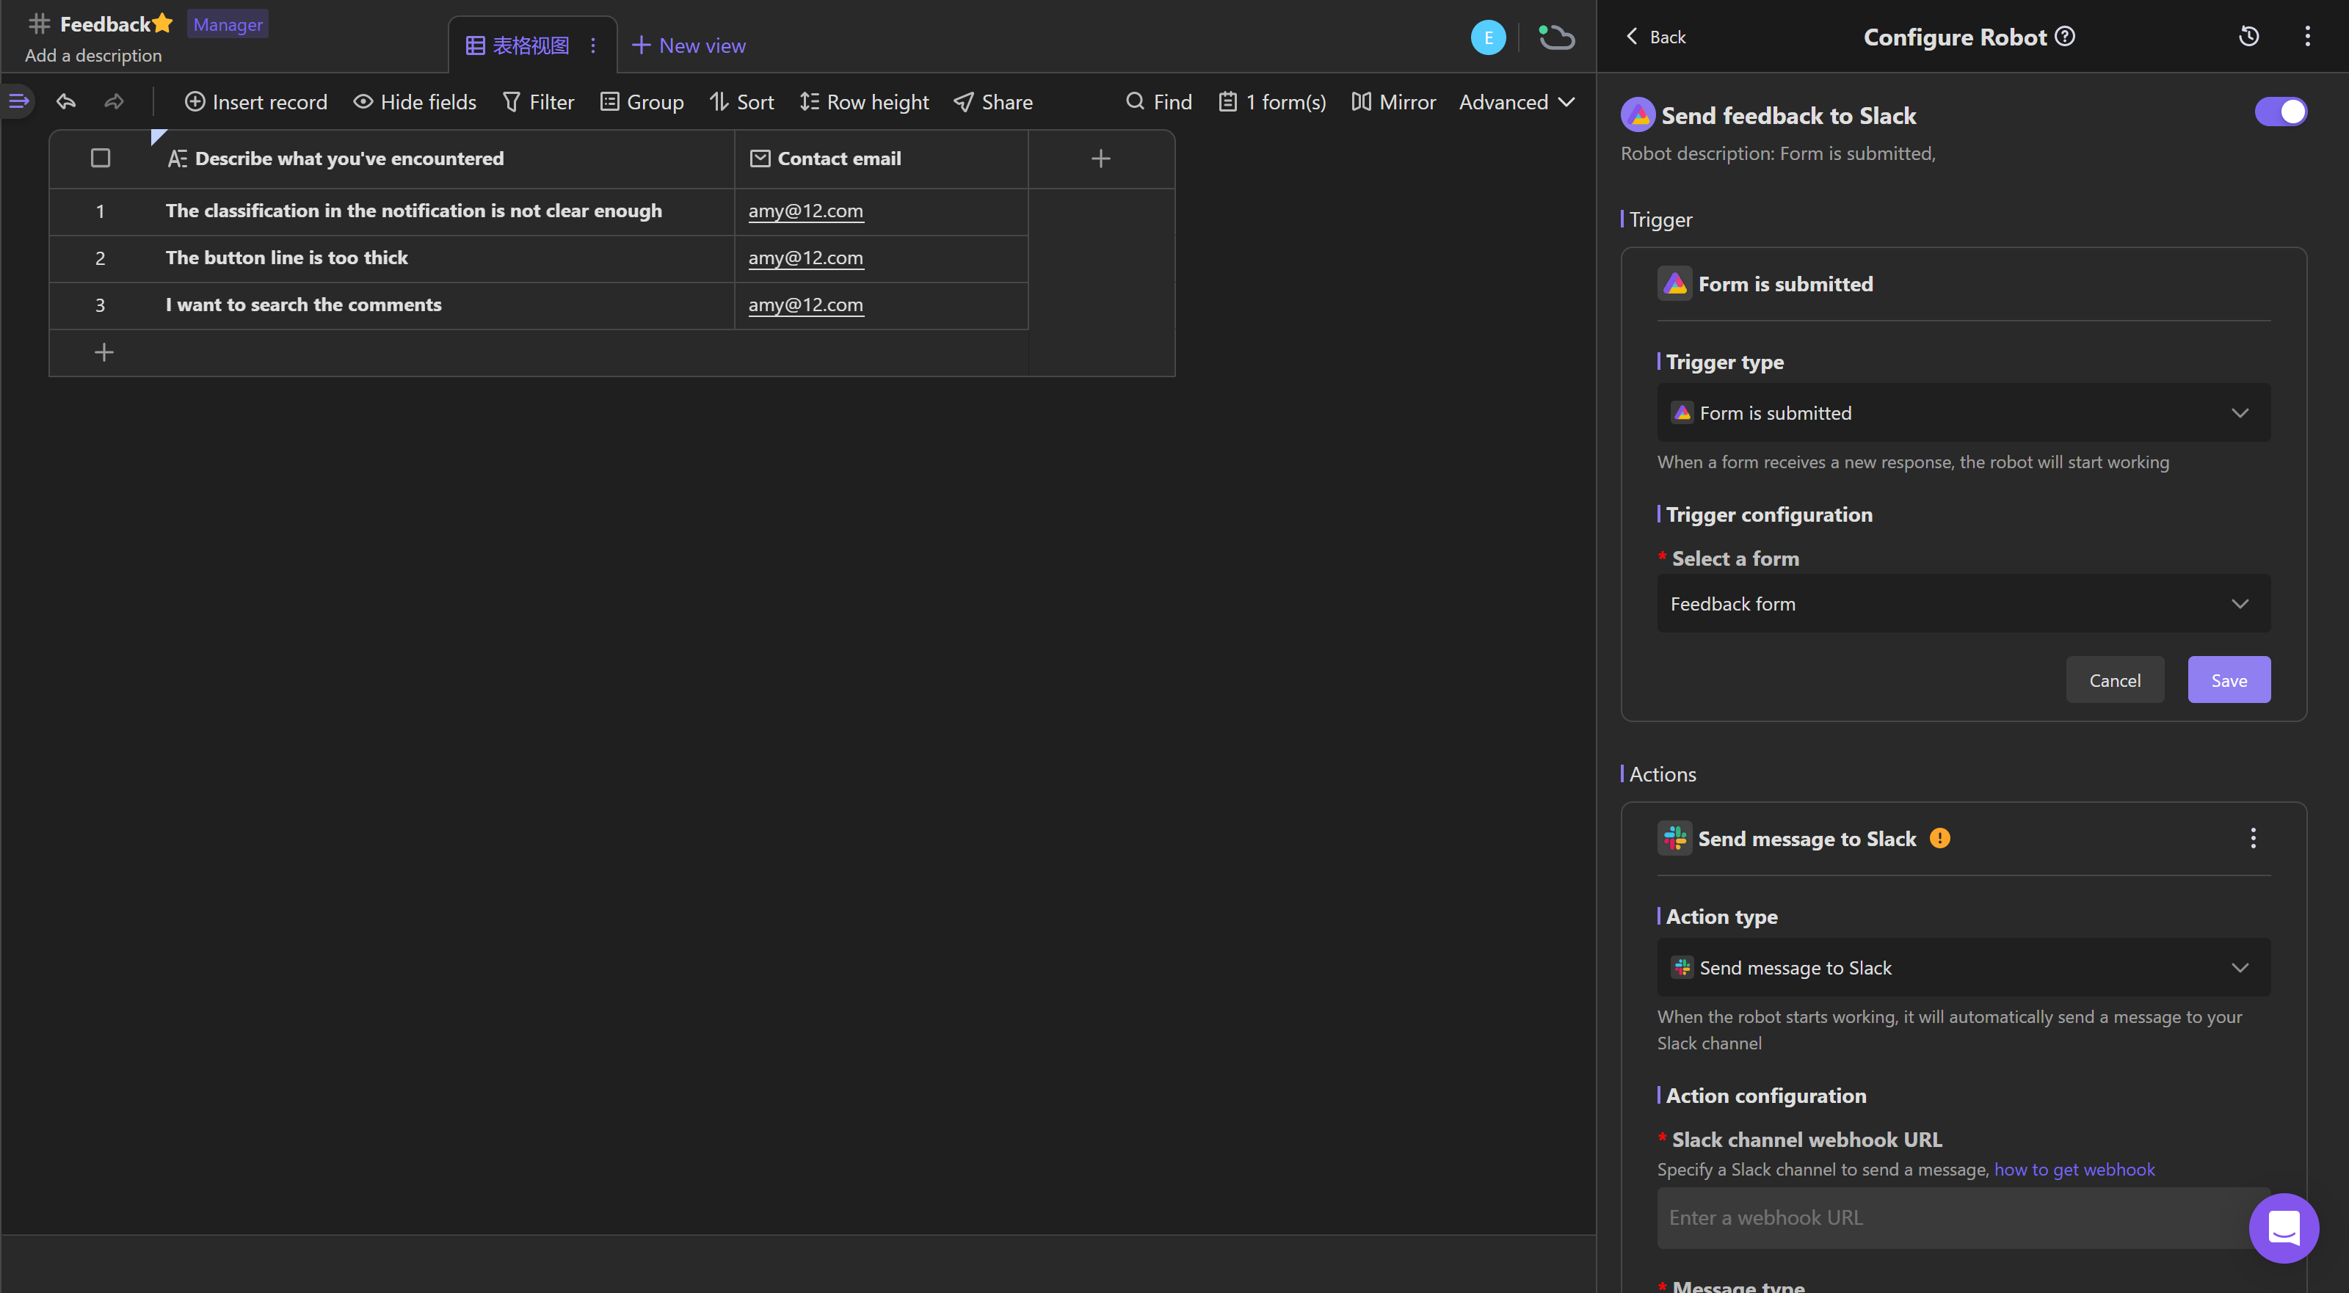This screenshot has width=2349, height=1293.
Task: Open robot run history icon
Action: click(x=2248, y=37)
